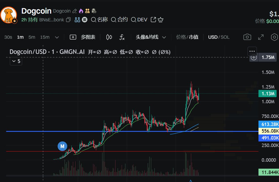Click the 556.08K yellow axis label

tap(269, 131)
